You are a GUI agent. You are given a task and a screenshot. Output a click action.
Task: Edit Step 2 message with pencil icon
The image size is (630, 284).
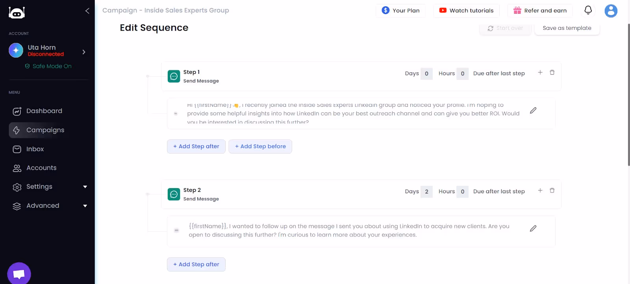[533, 228]
